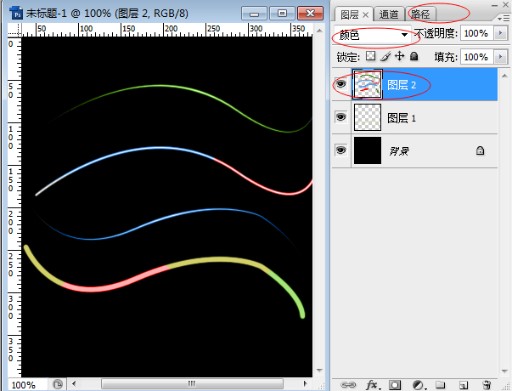Collapse layers panel with minimize dash
The width and height of the screenshot is (512, 391).
[495, 5]
